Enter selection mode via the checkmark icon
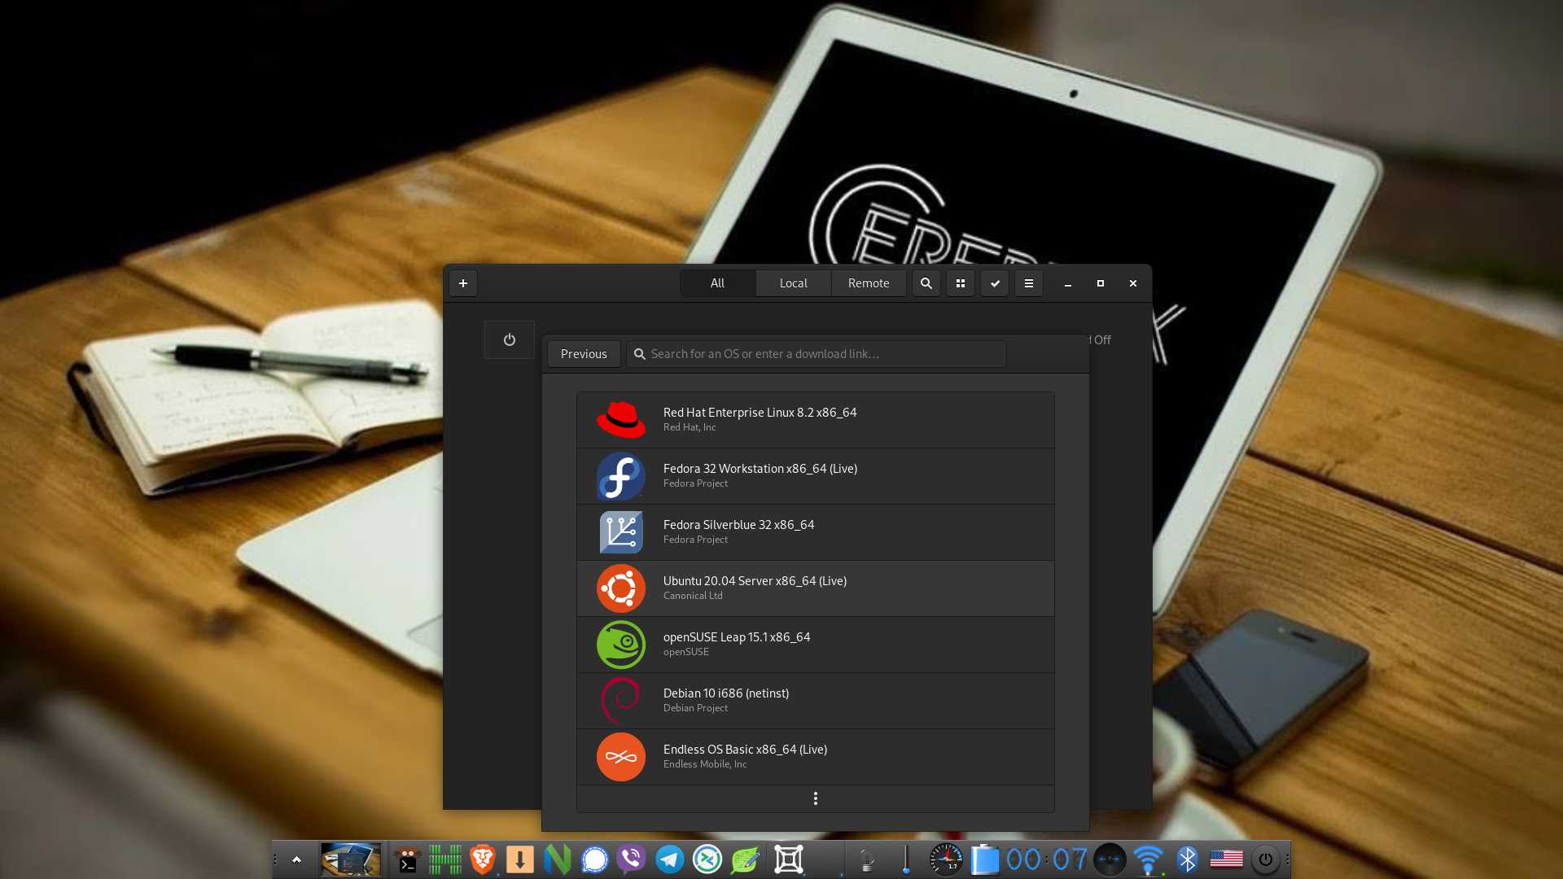This screenshot has width=1563, height=879. (994, 283)
